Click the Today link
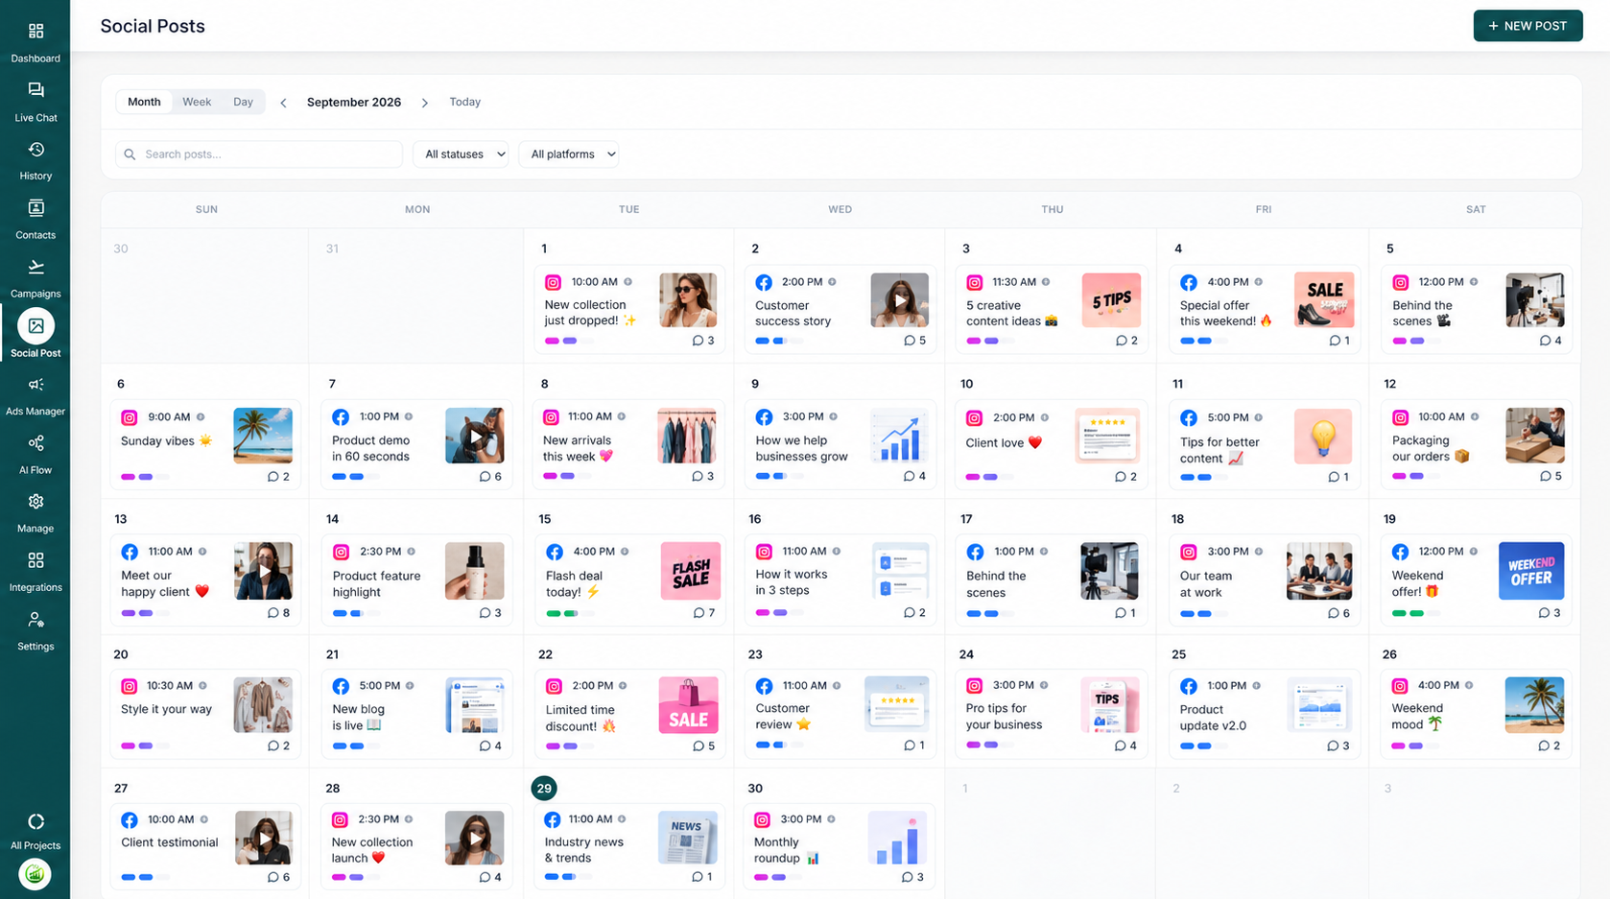Viewport: 1610px width, 899px height. 465,102
